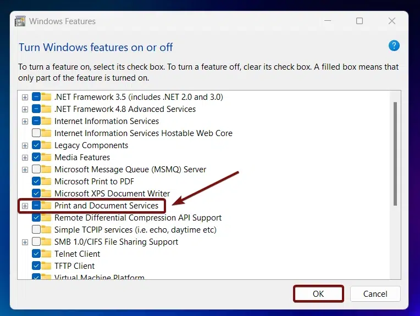The height and width of the screenshot is (316, 420).
Task: Select Remote Differential Compression API Support label
Action: pos(138,218)
